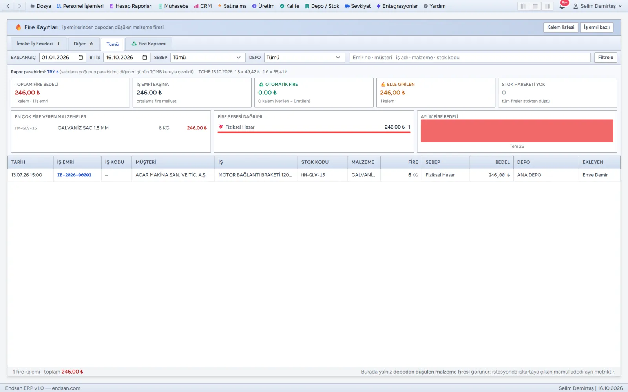Select the Tümü tab
Viewport: 628px width, 392px height.
click(113, 44)
